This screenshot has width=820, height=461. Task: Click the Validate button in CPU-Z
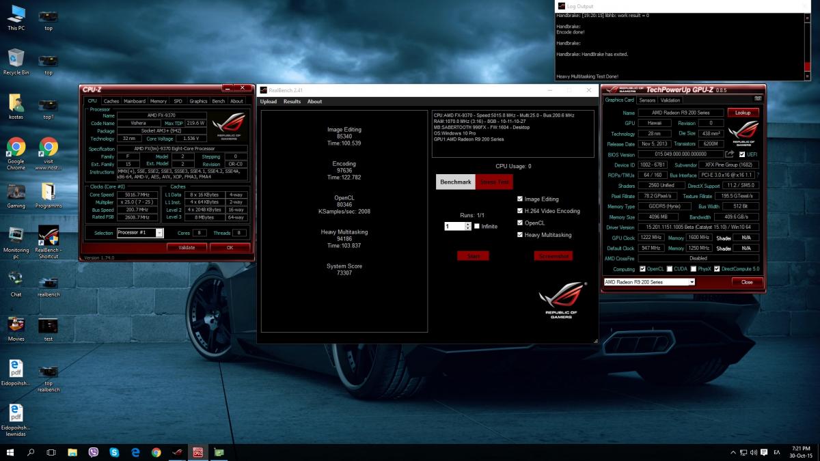point(187,247)
